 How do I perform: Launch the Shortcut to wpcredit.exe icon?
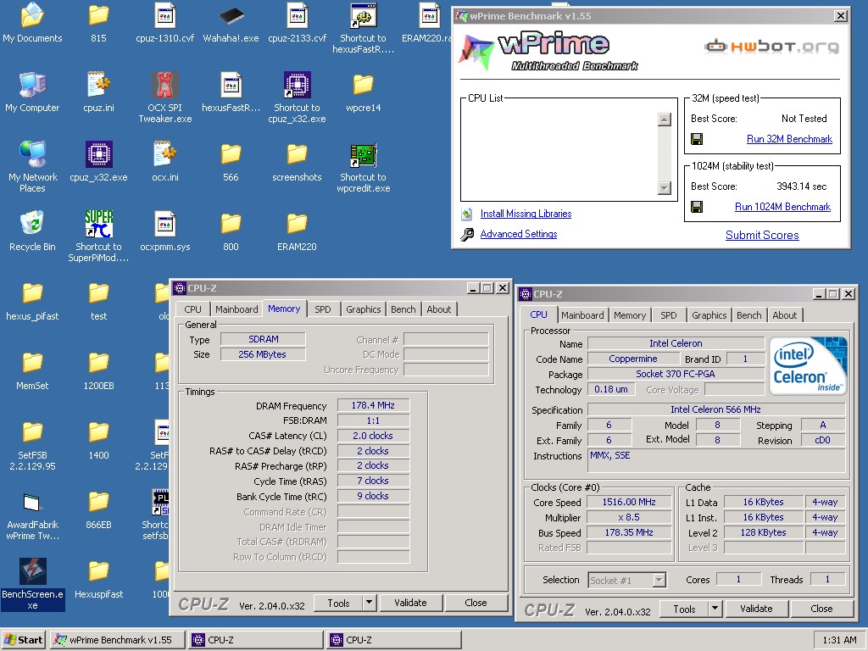click(363, 154)
